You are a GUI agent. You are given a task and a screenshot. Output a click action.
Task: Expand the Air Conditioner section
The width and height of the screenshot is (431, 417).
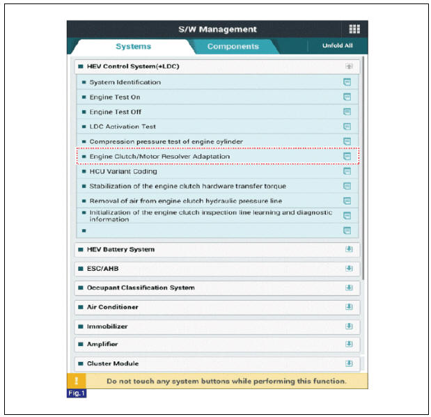[349, 307]
